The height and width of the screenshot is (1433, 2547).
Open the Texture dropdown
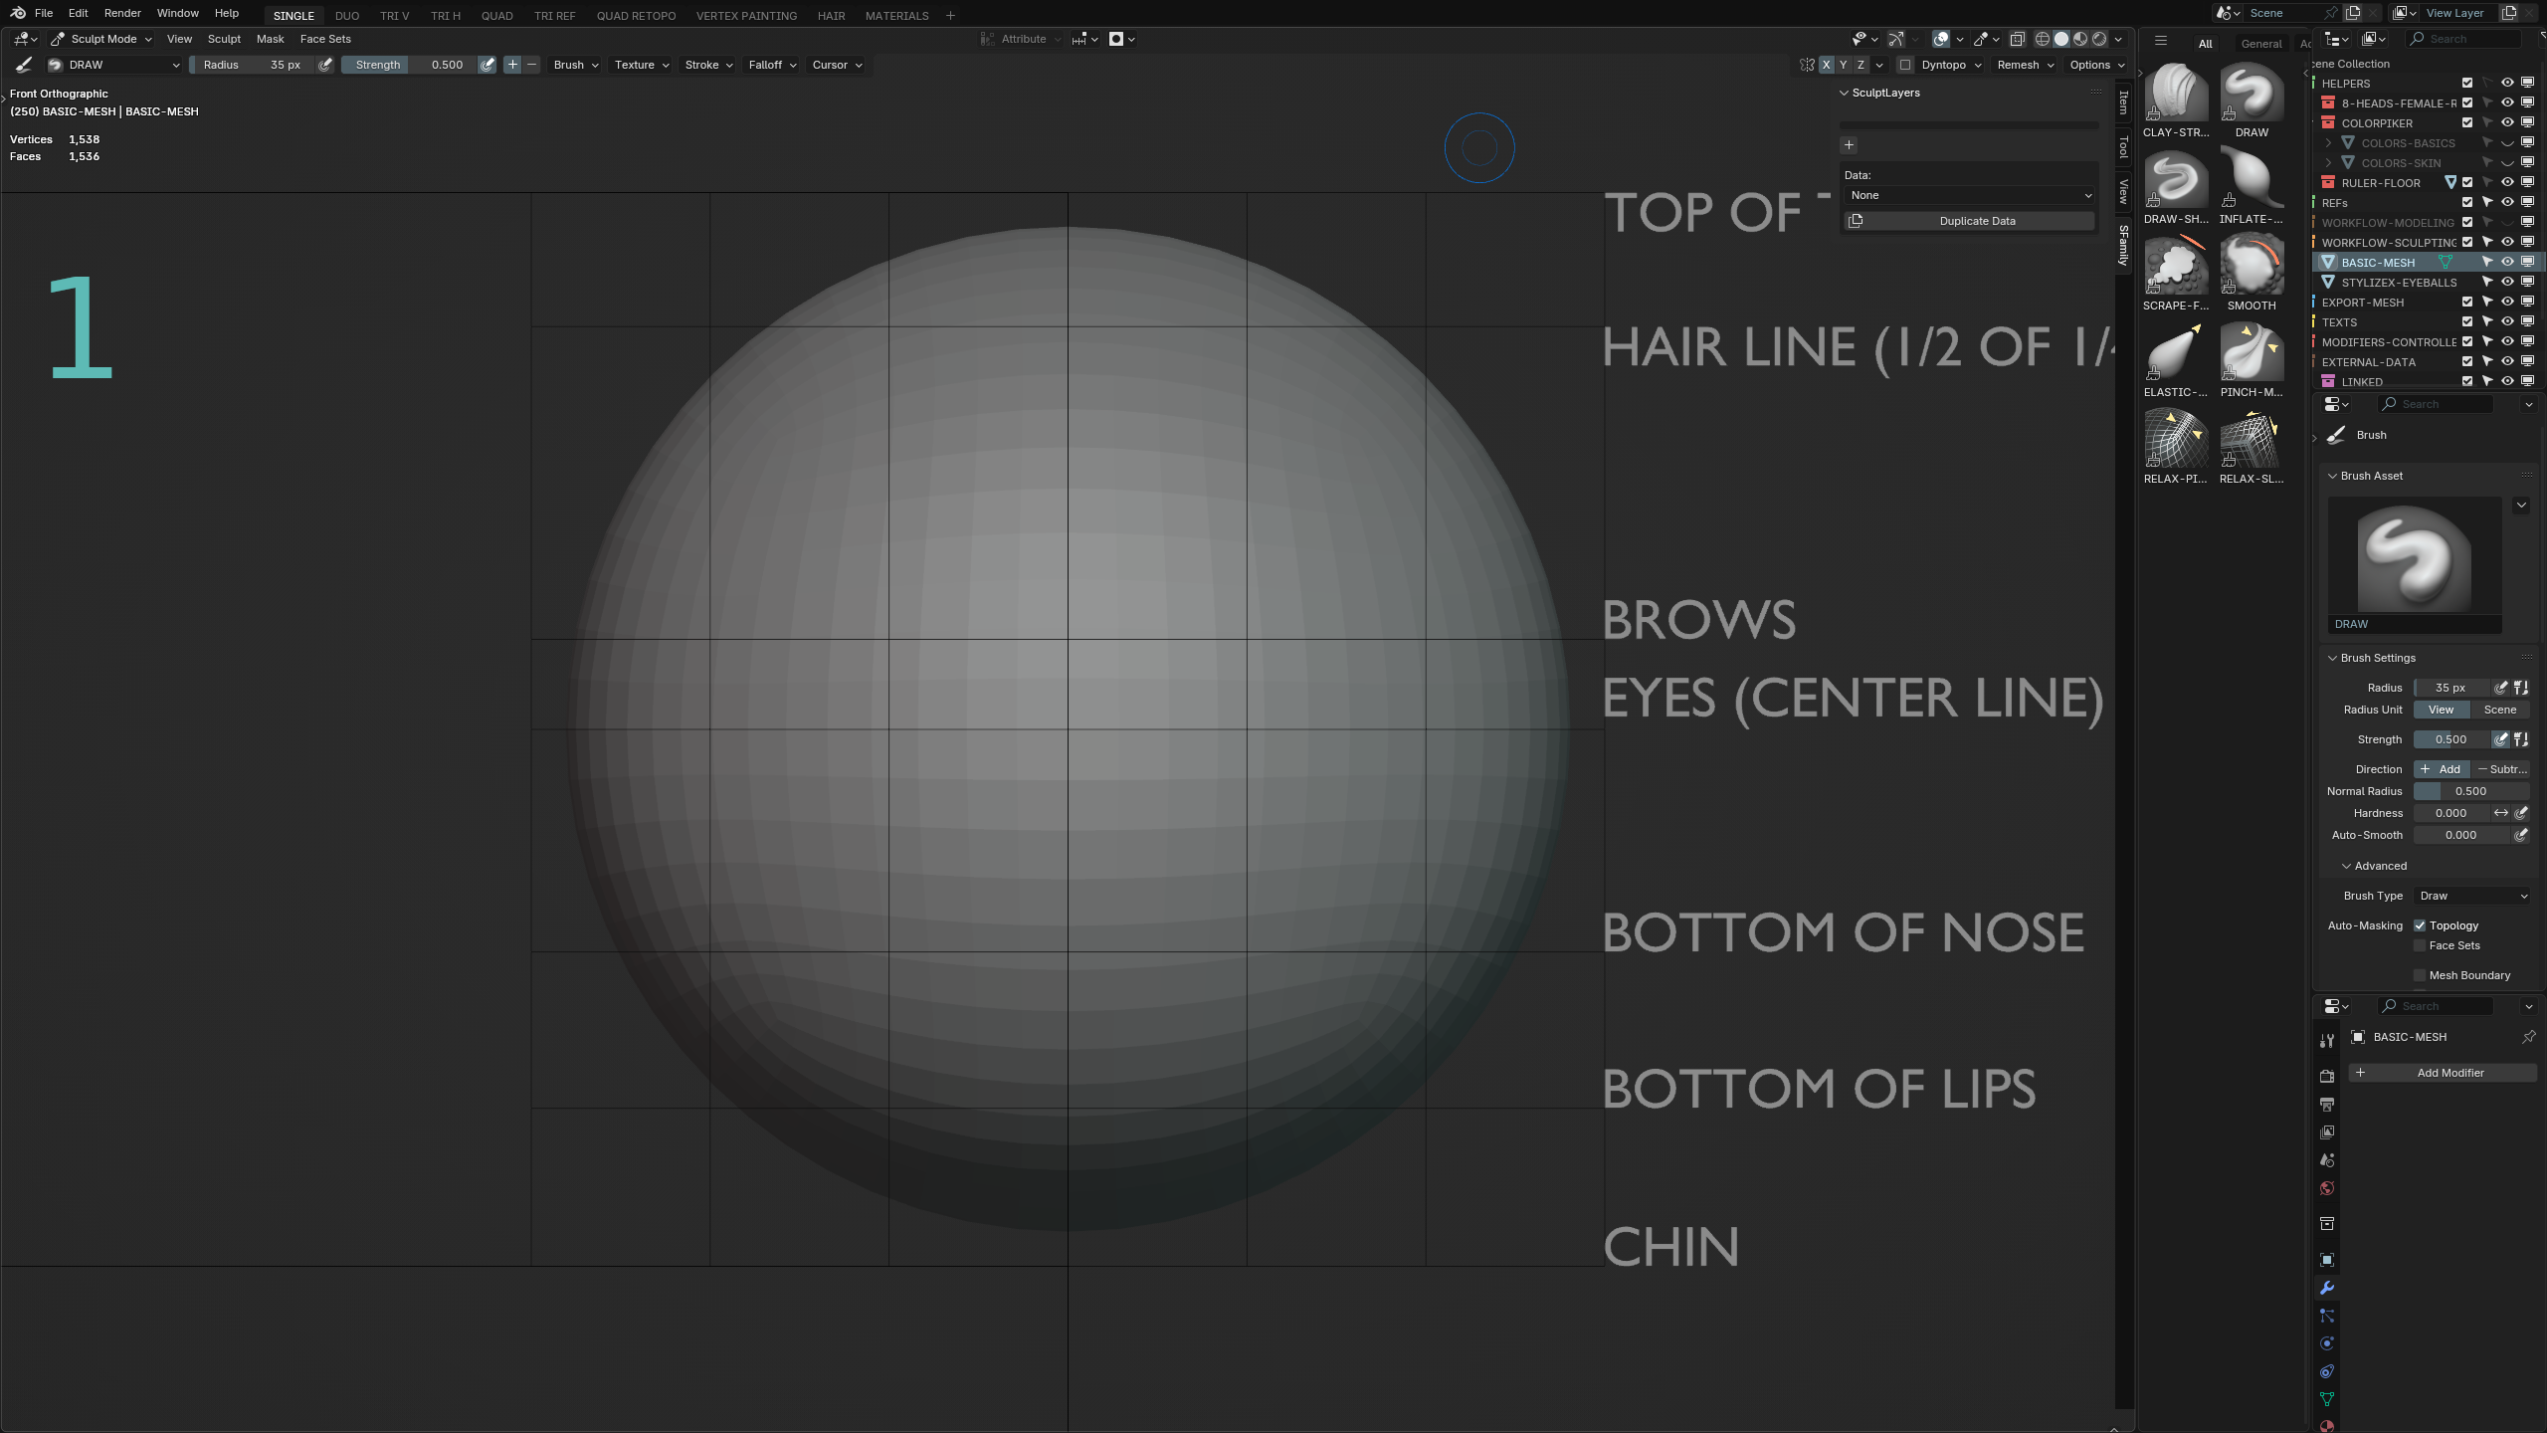point(641,65)
